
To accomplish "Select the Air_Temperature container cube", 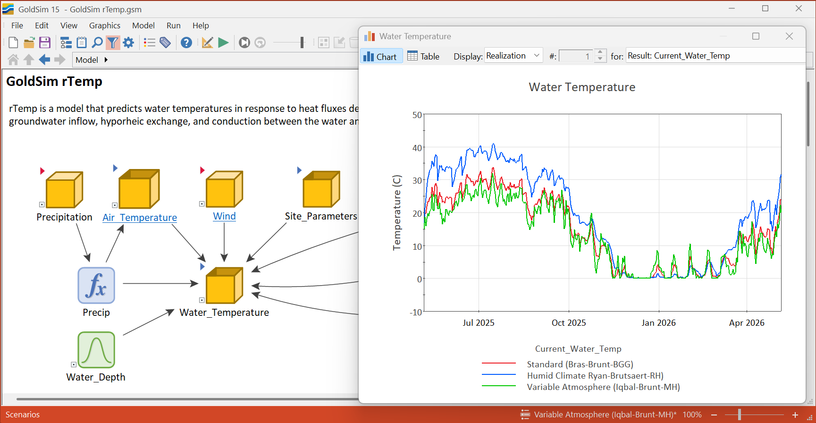I will click(139, 189).
